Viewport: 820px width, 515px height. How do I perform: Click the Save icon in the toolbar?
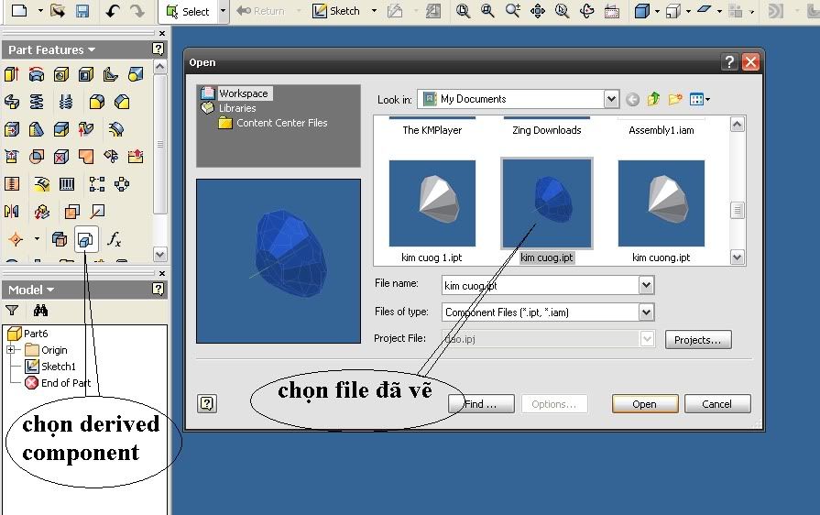coord(82,11)
